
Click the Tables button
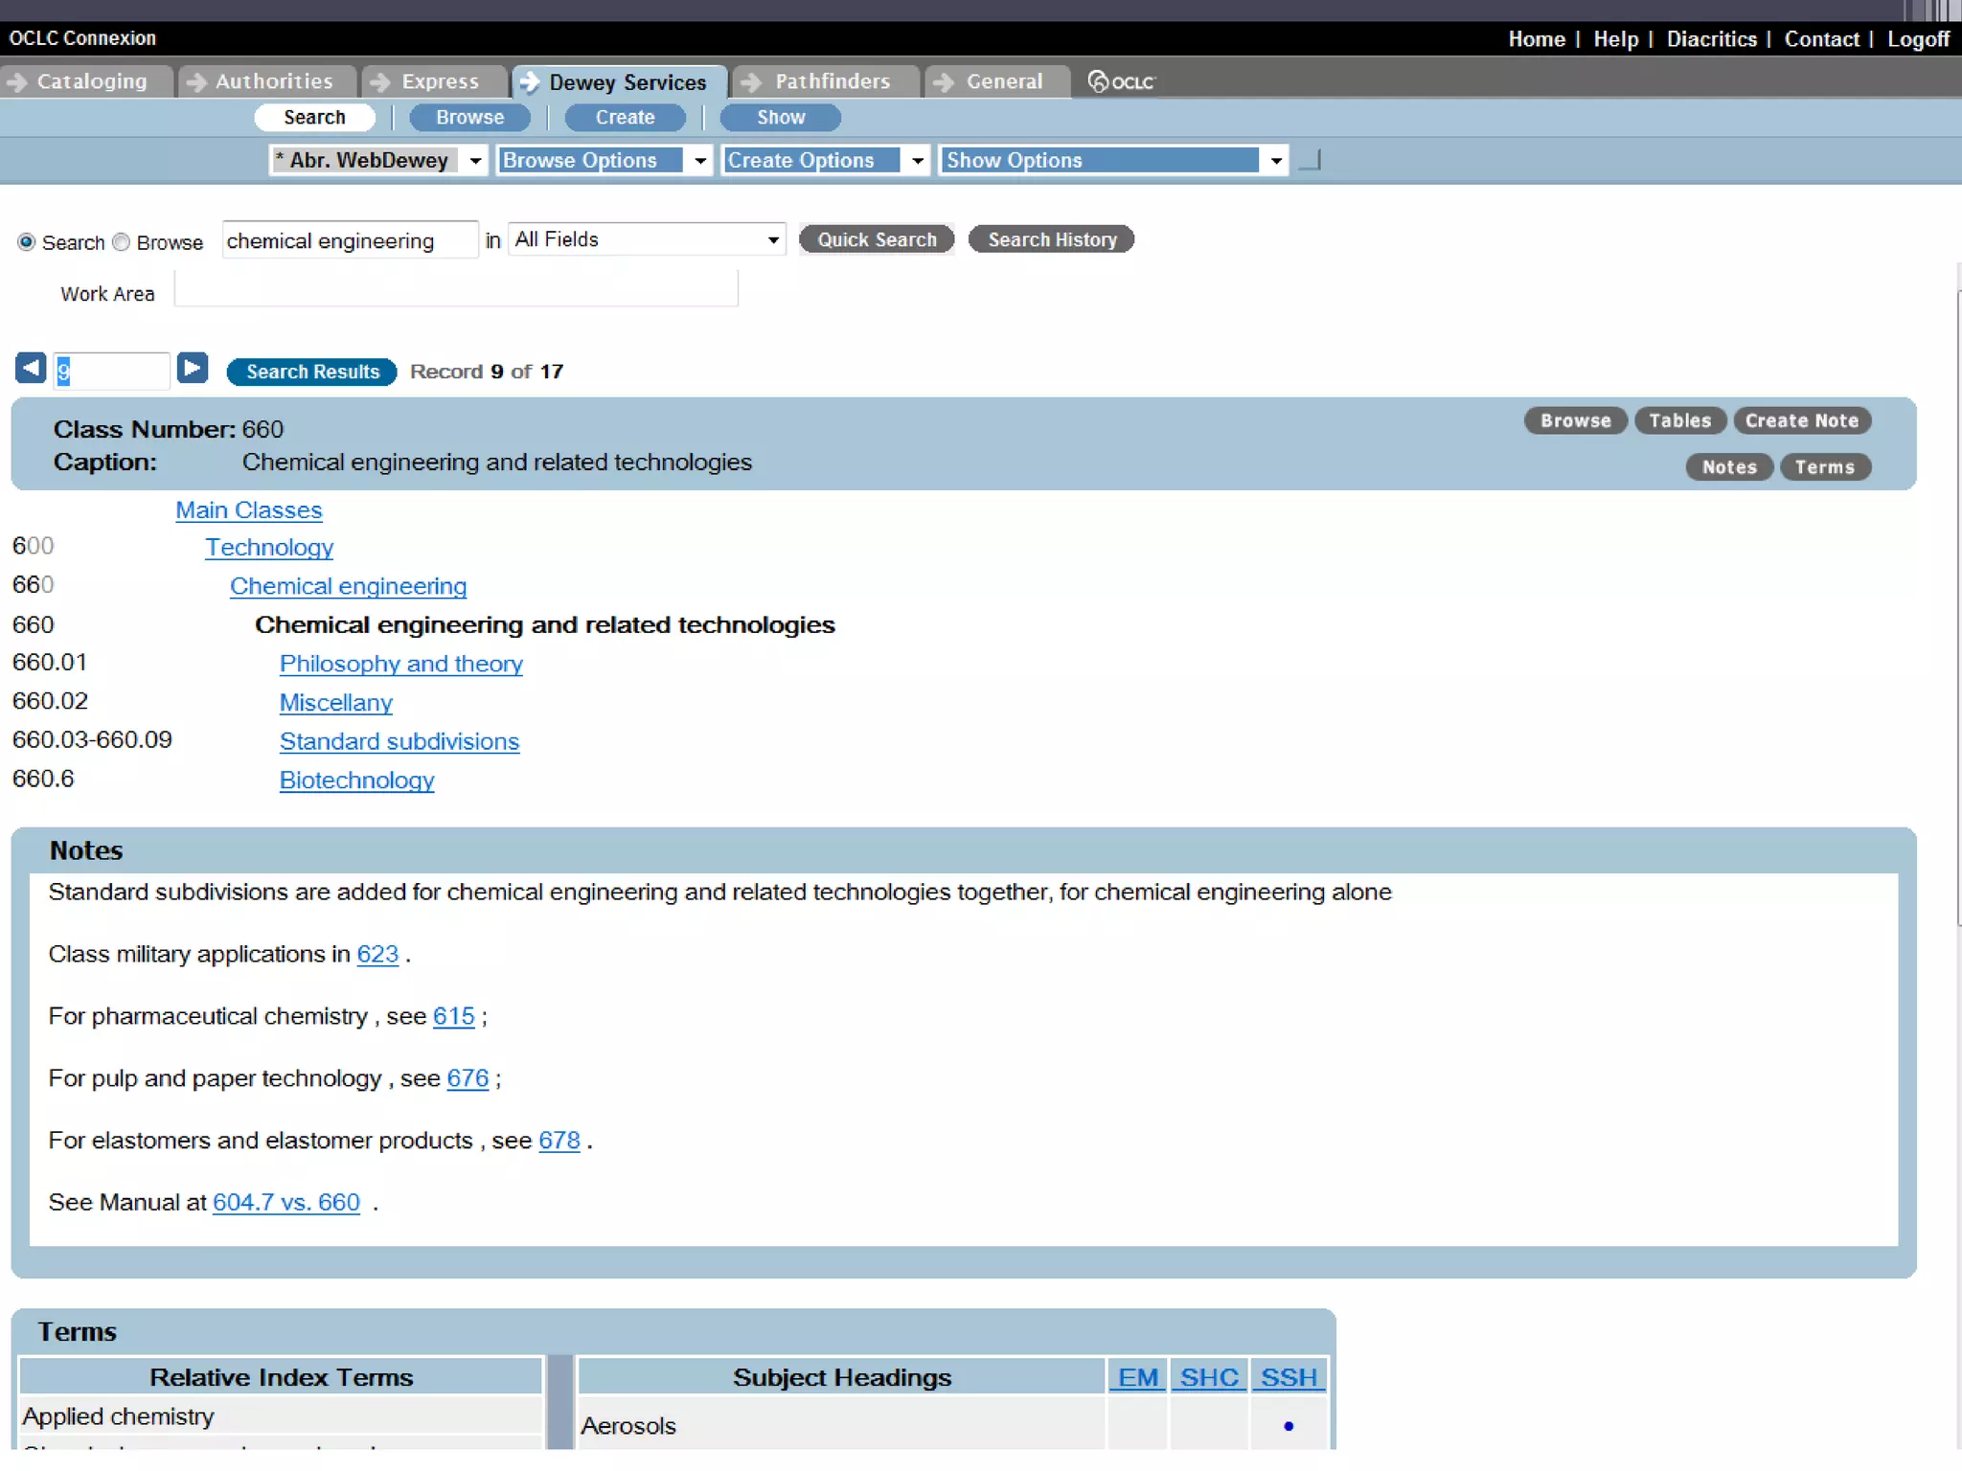click(1679, 420)
